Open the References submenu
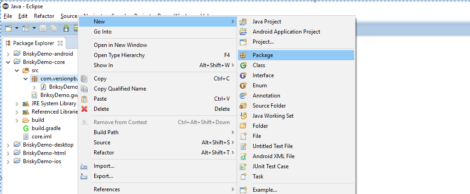 pyautogui.click(x=157, y=189)
